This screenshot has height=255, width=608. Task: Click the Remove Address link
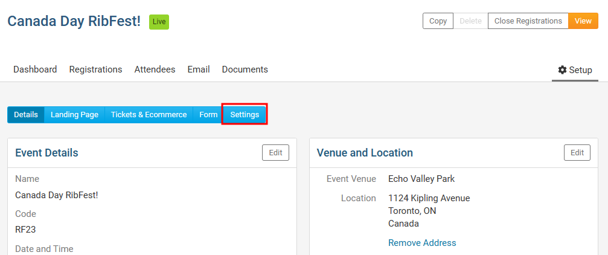(422, 243)
